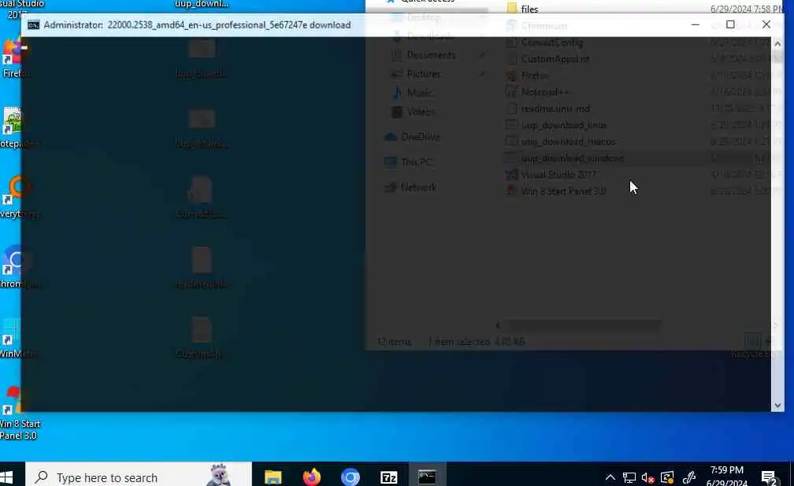Screen dimensions: 794x486
Task: Select the uup_download_windows file in Explorer
Action: pos(572,158)
